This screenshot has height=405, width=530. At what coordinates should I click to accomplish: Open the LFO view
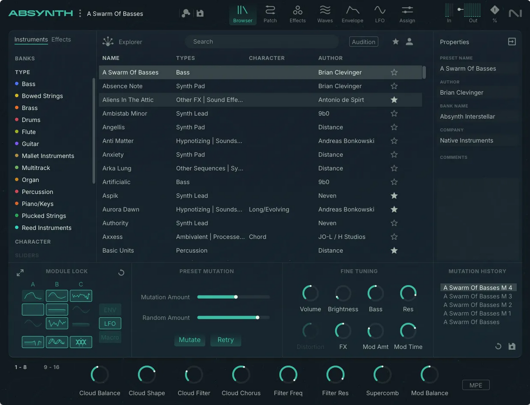(380, 14)
